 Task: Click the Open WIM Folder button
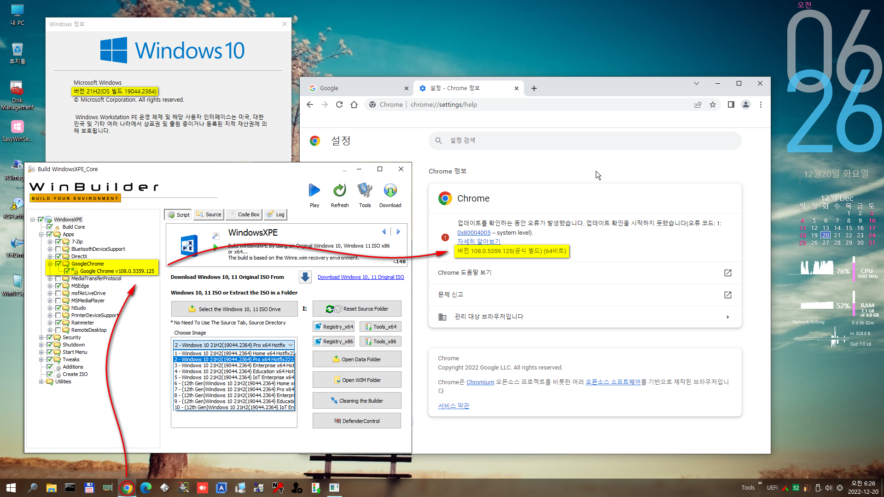(x=357, y=380)
